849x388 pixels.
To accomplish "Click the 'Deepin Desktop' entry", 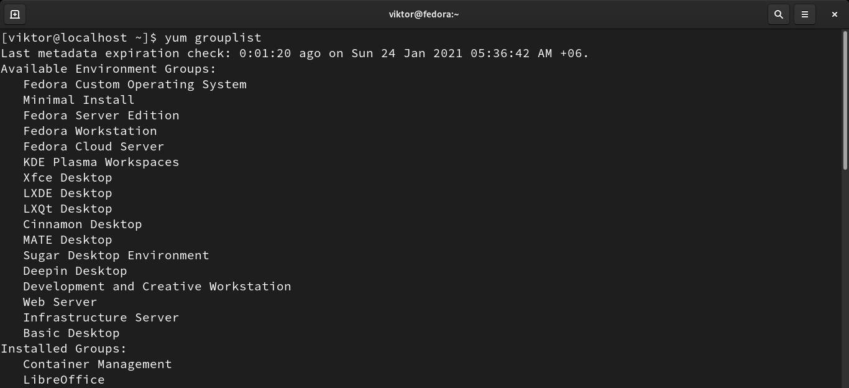I will tap(75, 271).
